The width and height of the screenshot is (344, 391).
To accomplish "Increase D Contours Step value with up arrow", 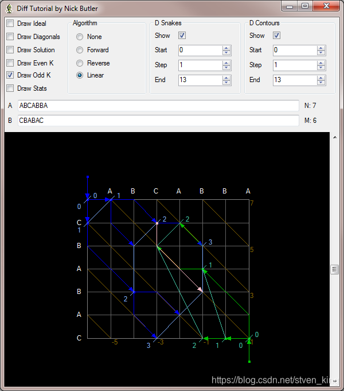I will tap(321, 63).
